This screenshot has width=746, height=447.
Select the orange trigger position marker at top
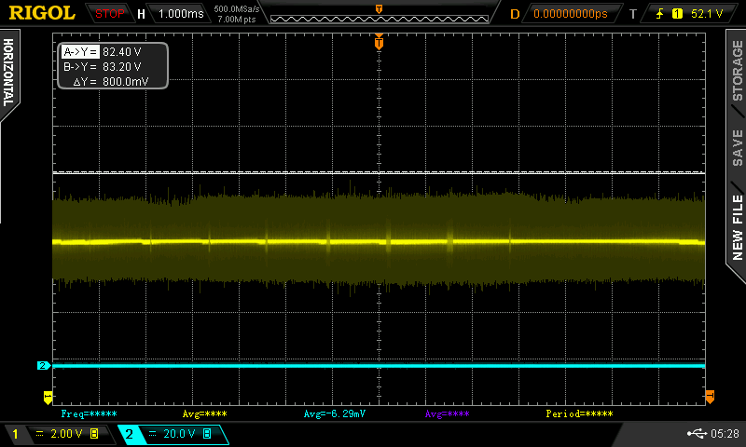[x=379, y=42]
